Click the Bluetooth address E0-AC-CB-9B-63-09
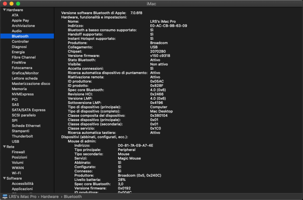Image resolution: width=303 pixels, height=200 pixels. [x=169, y=26]
